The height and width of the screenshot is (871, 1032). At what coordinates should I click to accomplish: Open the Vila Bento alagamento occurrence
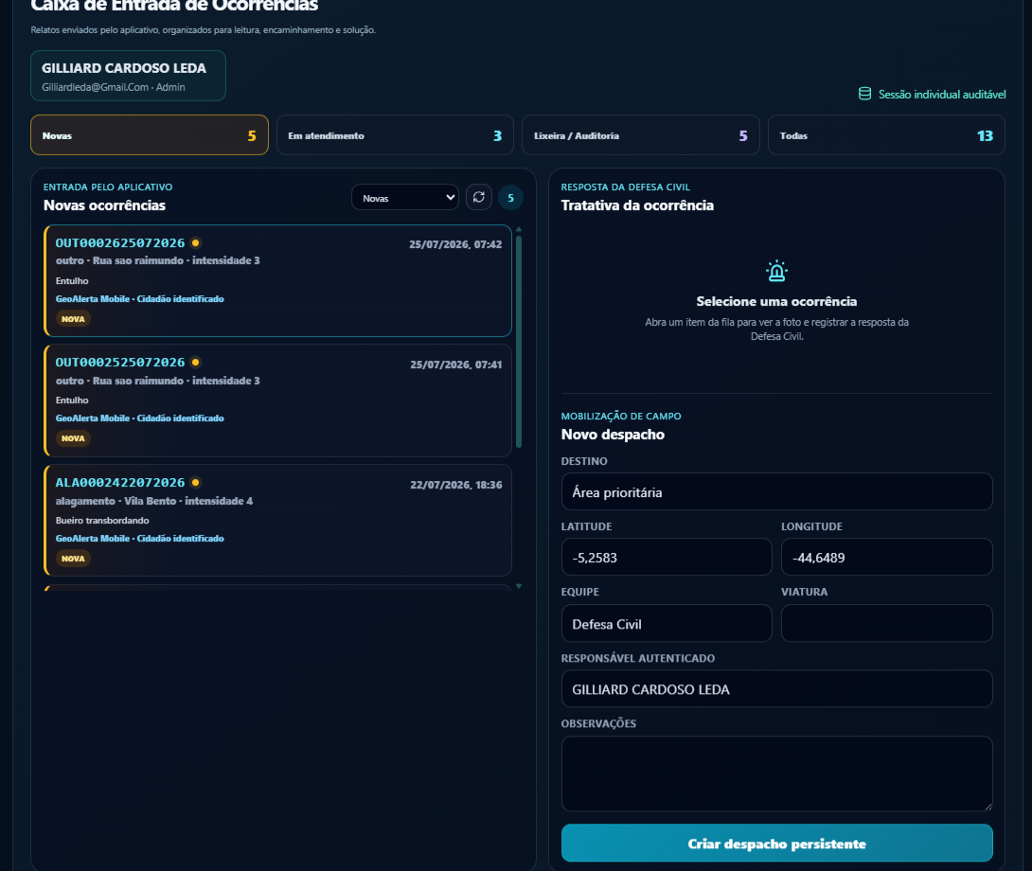click(x=277, y=520)
